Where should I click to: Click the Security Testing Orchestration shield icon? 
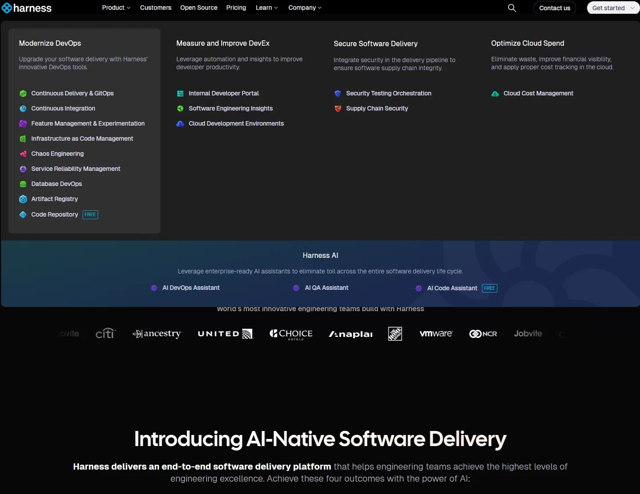(x=338, y=94)
